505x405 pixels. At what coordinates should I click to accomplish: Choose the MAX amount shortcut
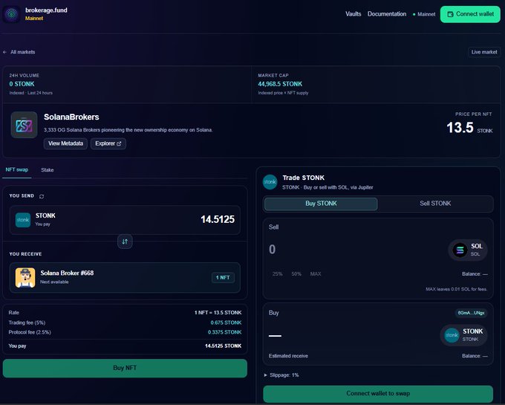pos(316,274)
